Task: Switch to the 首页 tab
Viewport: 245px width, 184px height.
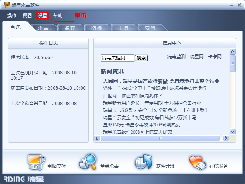Action: point(16,26)
